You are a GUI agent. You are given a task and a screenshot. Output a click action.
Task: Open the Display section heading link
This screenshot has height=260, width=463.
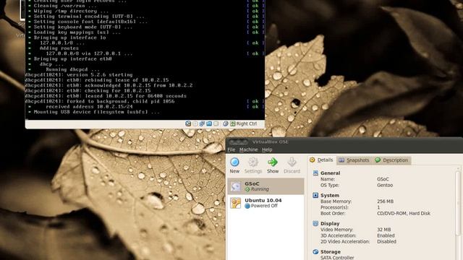pyautogui.click(x=330, y=224)
